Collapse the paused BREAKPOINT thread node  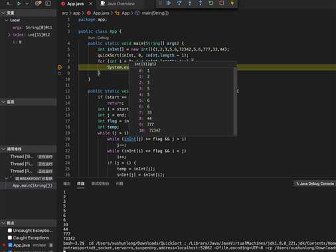[x=7, y=178]
